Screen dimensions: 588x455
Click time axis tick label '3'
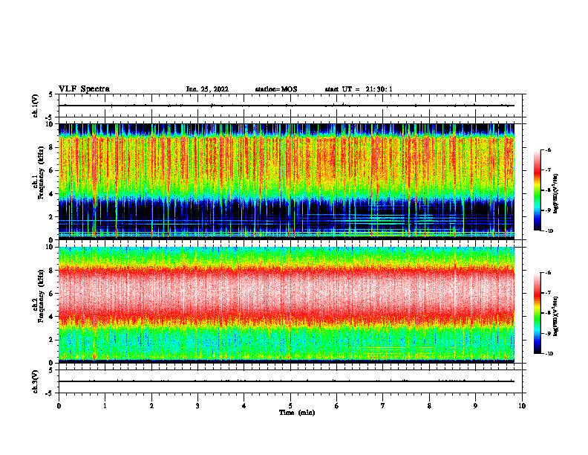click(x=197, y=406)
